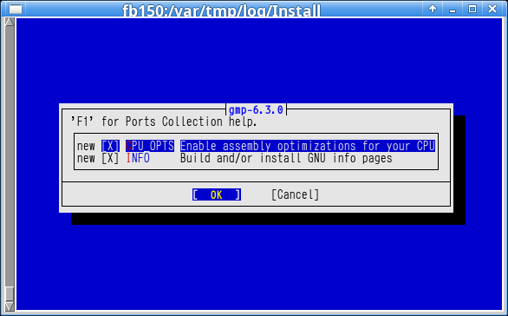This screenshot has width=508, height=316.
Task: Click 'Enable assembly optimizations for your CPU' description
Action: click(x=308, y=146)
